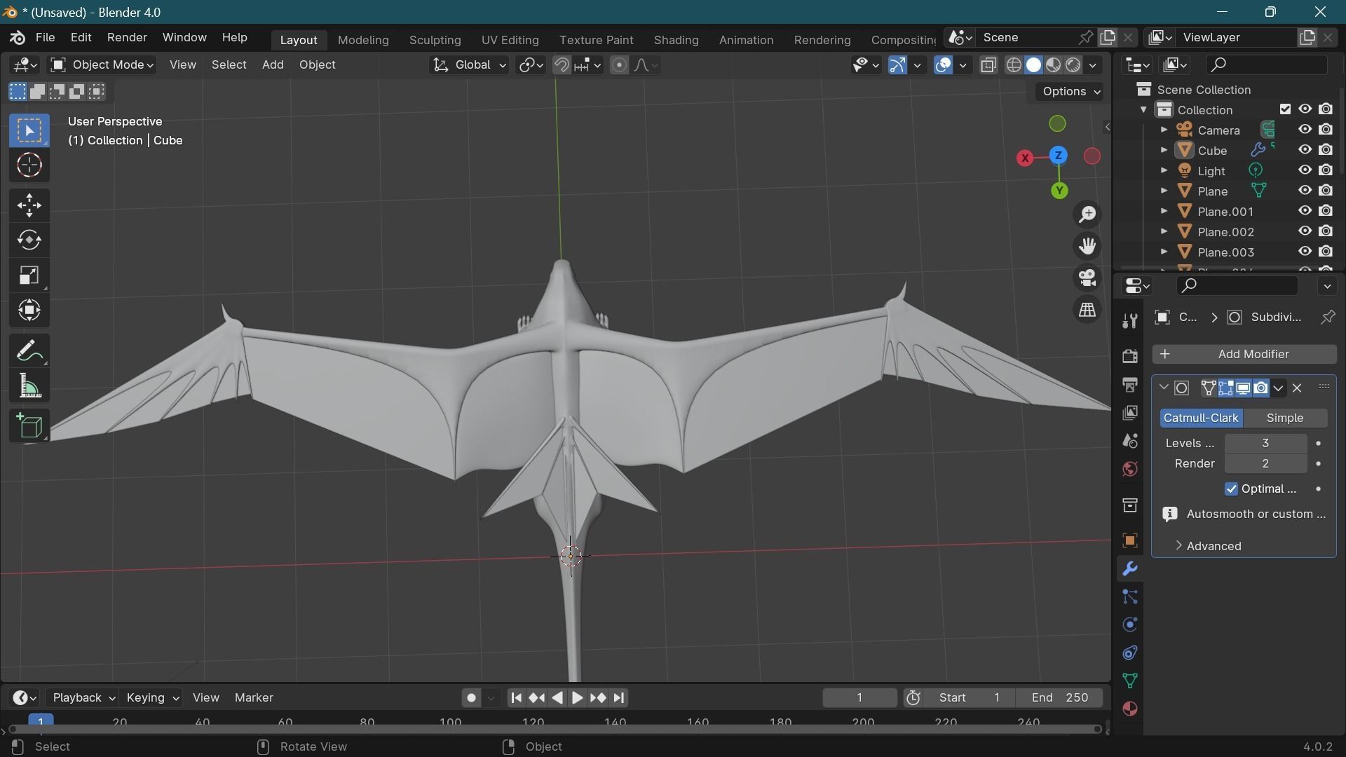Disable Plane.002 in renders

point(1326,231)
